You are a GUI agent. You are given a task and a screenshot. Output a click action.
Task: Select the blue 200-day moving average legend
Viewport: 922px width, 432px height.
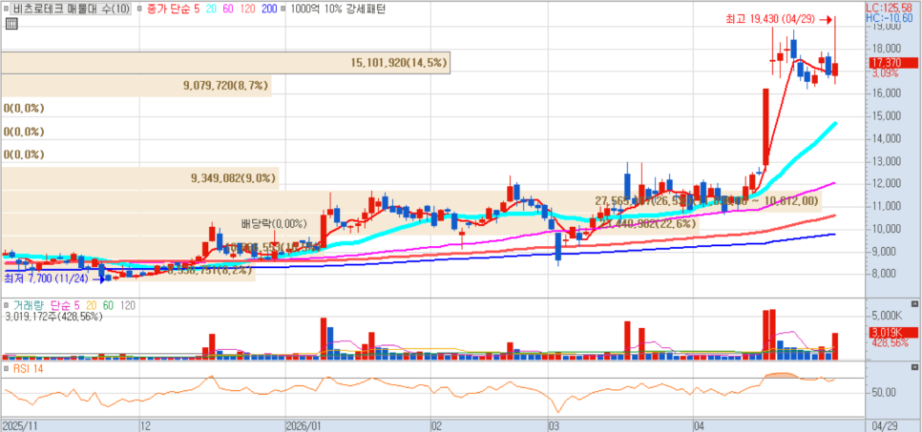point(268,10)
